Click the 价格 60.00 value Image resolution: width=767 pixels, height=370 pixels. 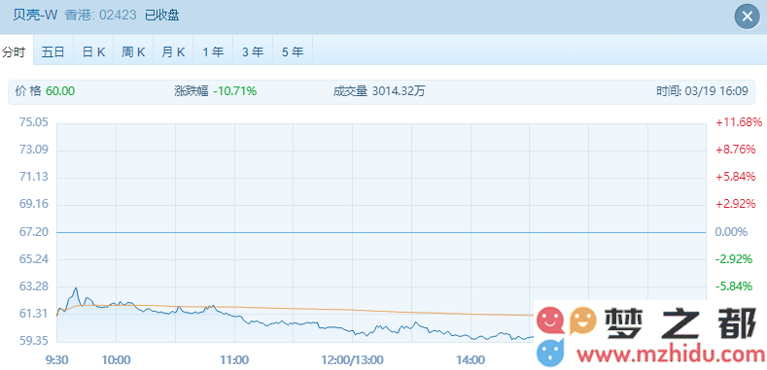(x=60, y=91)
